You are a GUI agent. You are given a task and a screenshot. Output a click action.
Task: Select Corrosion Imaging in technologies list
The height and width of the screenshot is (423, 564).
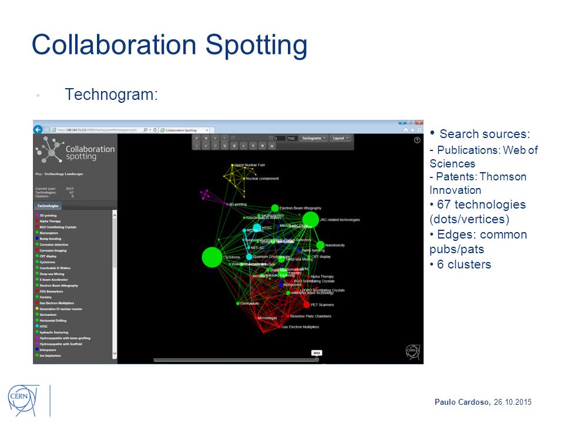pyautogui.click(x=51, y=250)
